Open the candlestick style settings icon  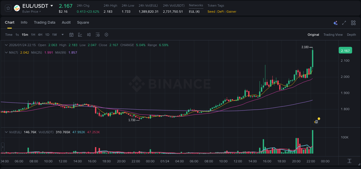(x=89, y=35)
